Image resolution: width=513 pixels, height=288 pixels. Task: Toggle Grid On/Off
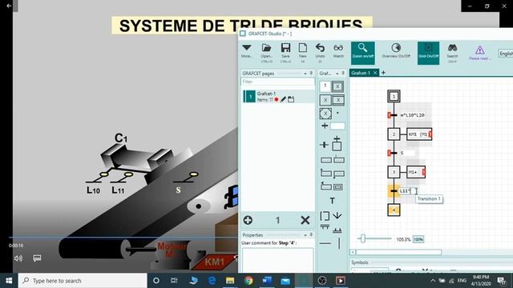428,53
